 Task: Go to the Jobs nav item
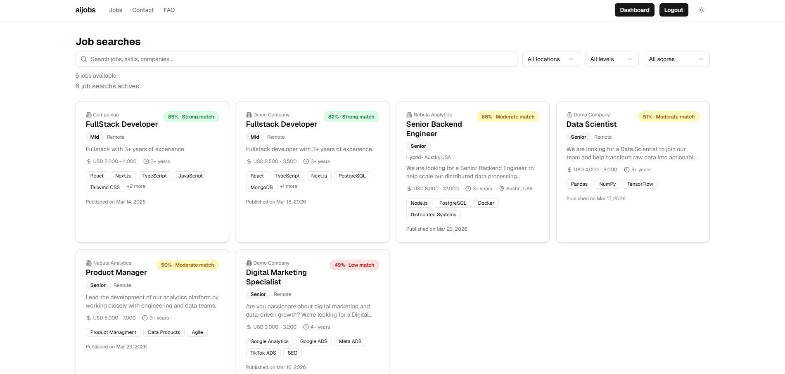coord(116,10)
